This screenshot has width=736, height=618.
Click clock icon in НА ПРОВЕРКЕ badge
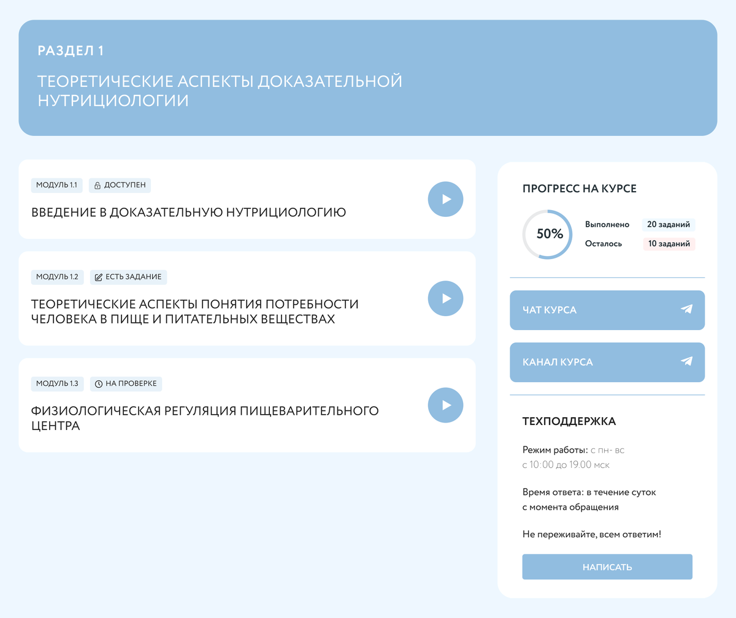(99, 384)
